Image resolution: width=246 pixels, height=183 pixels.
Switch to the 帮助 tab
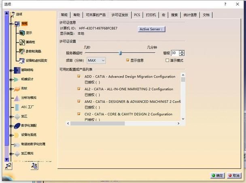point(77,15)
